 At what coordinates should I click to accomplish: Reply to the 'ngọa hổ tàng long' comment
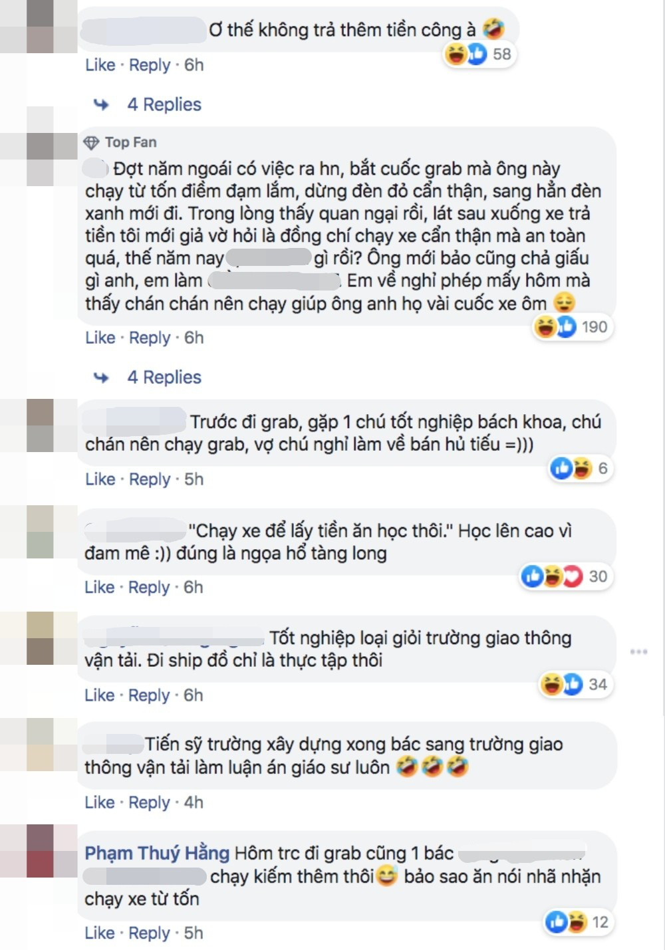pos(149,588)
